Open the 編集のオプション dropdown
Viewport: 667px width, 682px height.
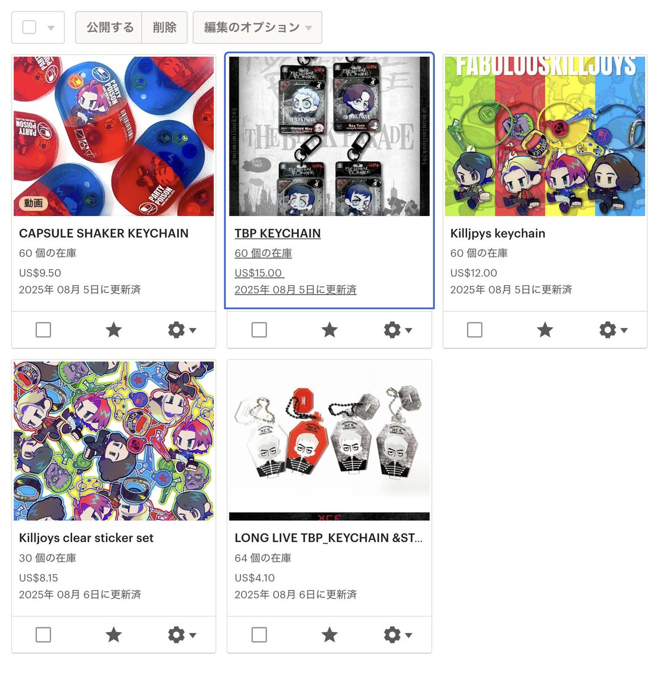[x=257, y=27]
